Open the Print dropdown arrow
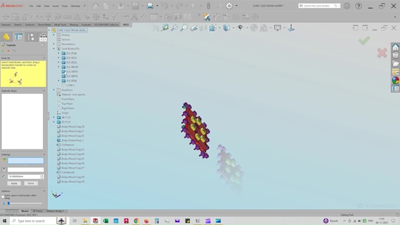Image resolution: width=400 pixels, height=225 pixels. (157, 6)
